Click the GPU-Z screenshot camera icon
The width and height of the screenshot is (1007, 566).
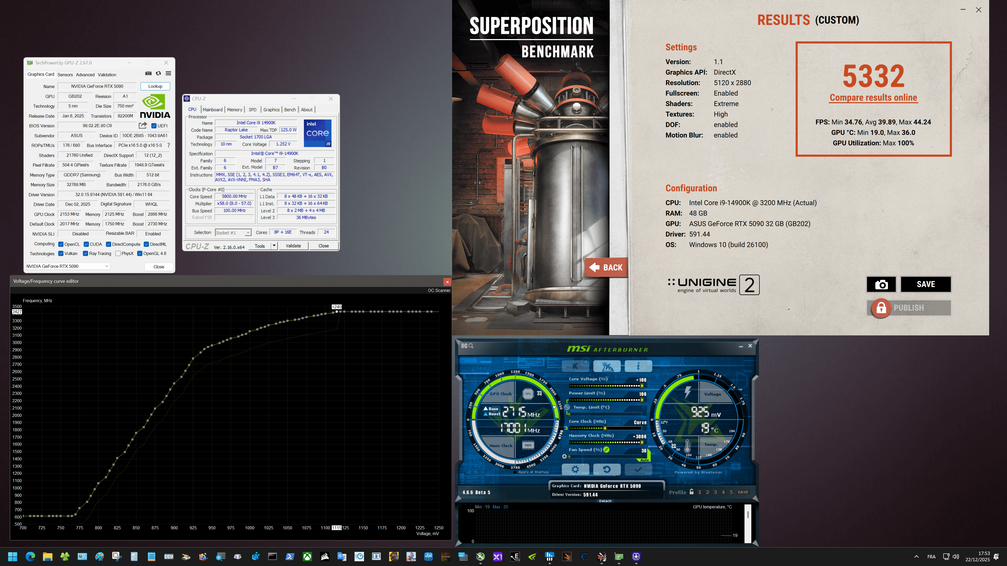(x=148, y=73)
